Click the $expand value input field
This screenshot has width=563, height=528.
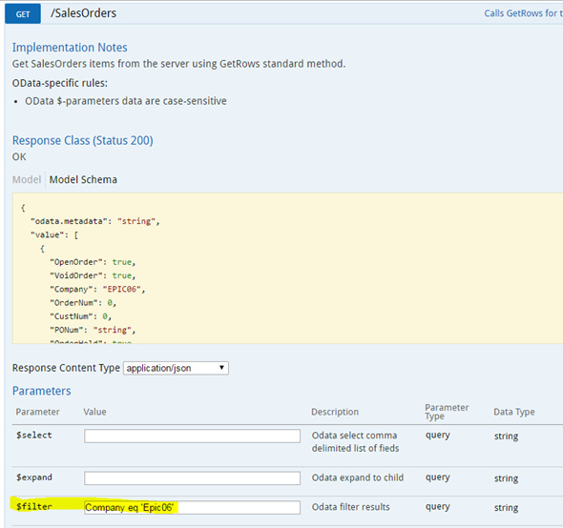192,478
